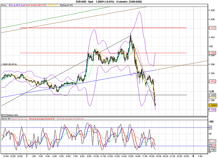Select the Price legend label
Screen dimensions: 218x158
[4, 5]
